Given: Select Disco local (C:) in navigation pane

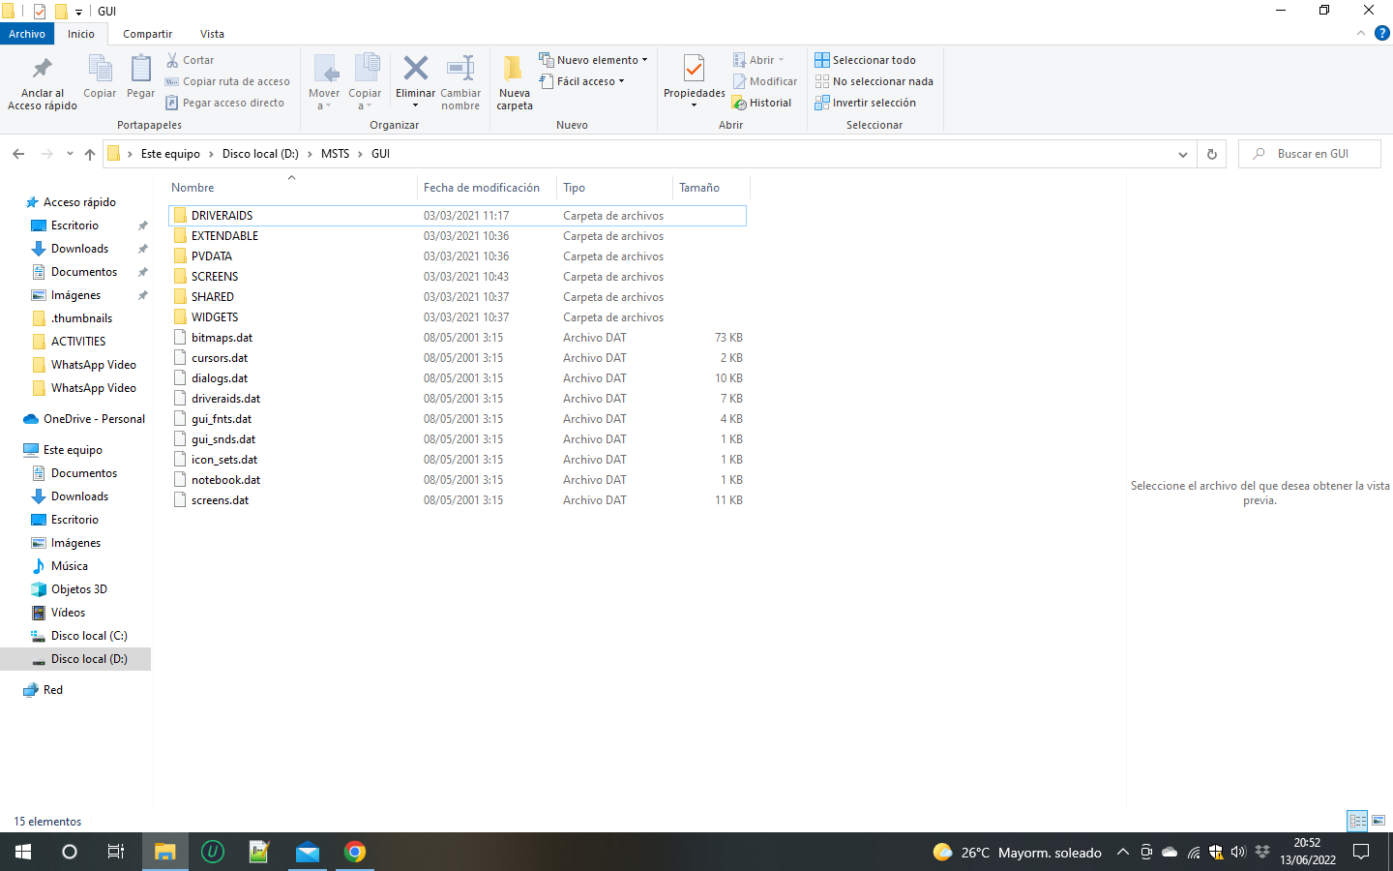Looking at the screenshot, I should [x=88, y=636].
